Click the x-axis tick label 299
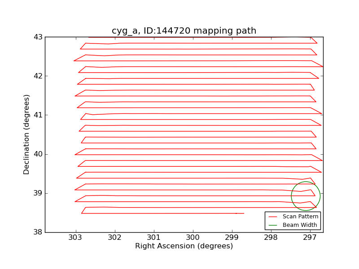 coord(232,237)
